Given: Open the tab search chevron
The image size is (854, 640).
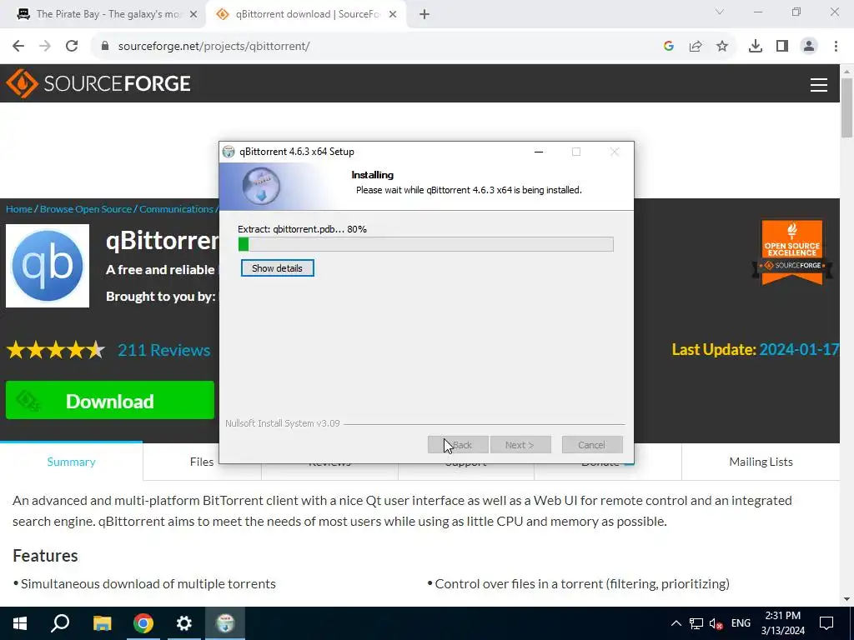Looking at the screenshot, I should (x=720, y=12).
